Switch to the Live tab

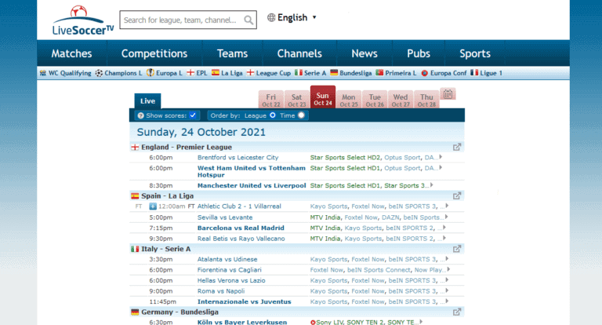click(147, 101)
